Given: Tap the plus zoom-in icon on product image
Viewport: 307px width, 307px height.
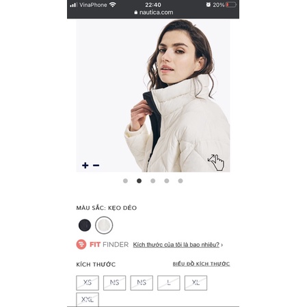Looking at the screenshot, I should [85, 165].
